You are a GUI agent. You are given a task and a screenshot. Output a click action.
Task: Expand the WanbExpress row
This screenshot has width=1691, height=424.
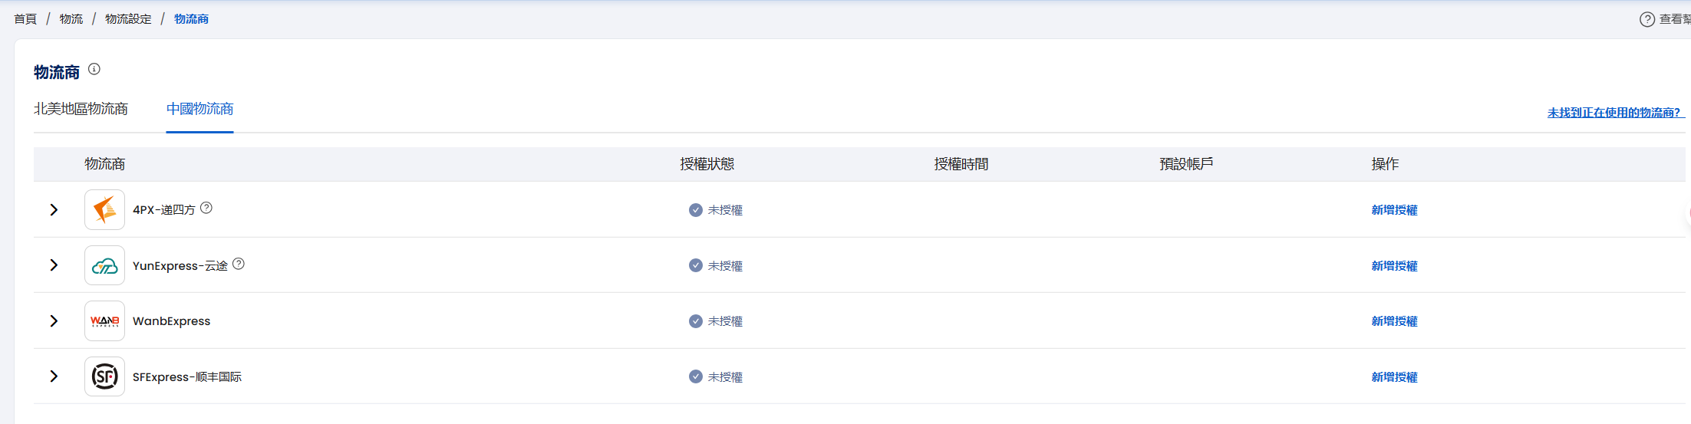(x=54, y=320)
